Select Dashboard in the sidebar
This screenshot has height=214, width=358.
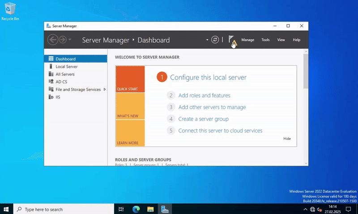(x=76, y=59)
